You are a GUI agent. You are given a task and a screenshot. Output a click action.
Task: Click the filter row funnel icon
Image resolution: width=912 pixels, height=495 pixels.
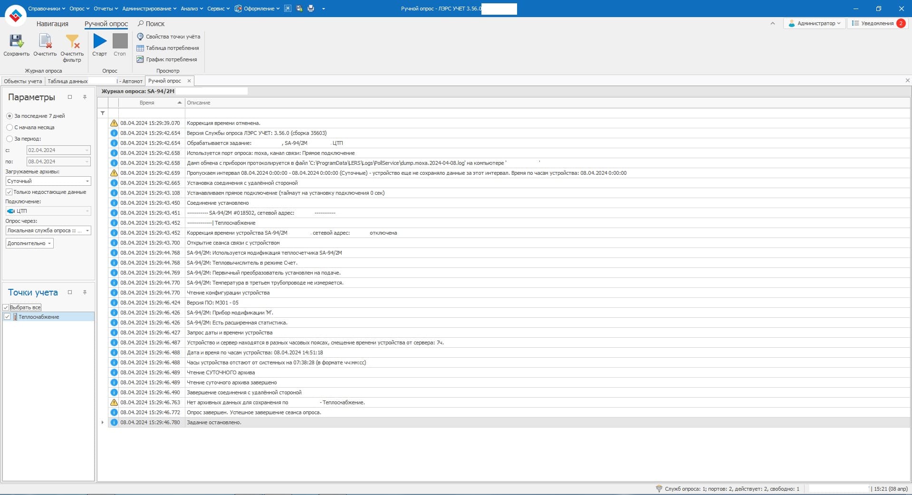[x=103, y=113]
